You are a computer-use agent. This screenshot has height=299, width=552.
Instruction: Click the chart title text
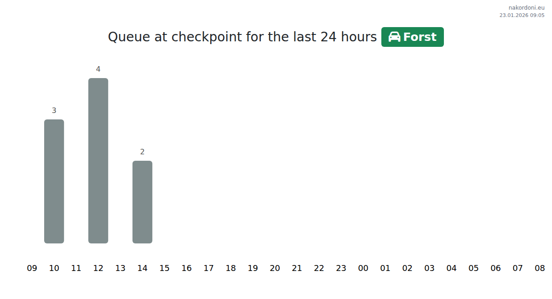(242, 37)
